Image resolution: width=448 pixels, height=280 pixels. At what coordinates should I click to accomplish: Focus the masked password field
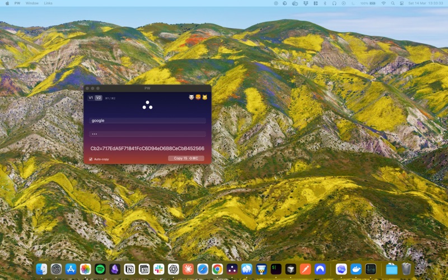(147, 134)
